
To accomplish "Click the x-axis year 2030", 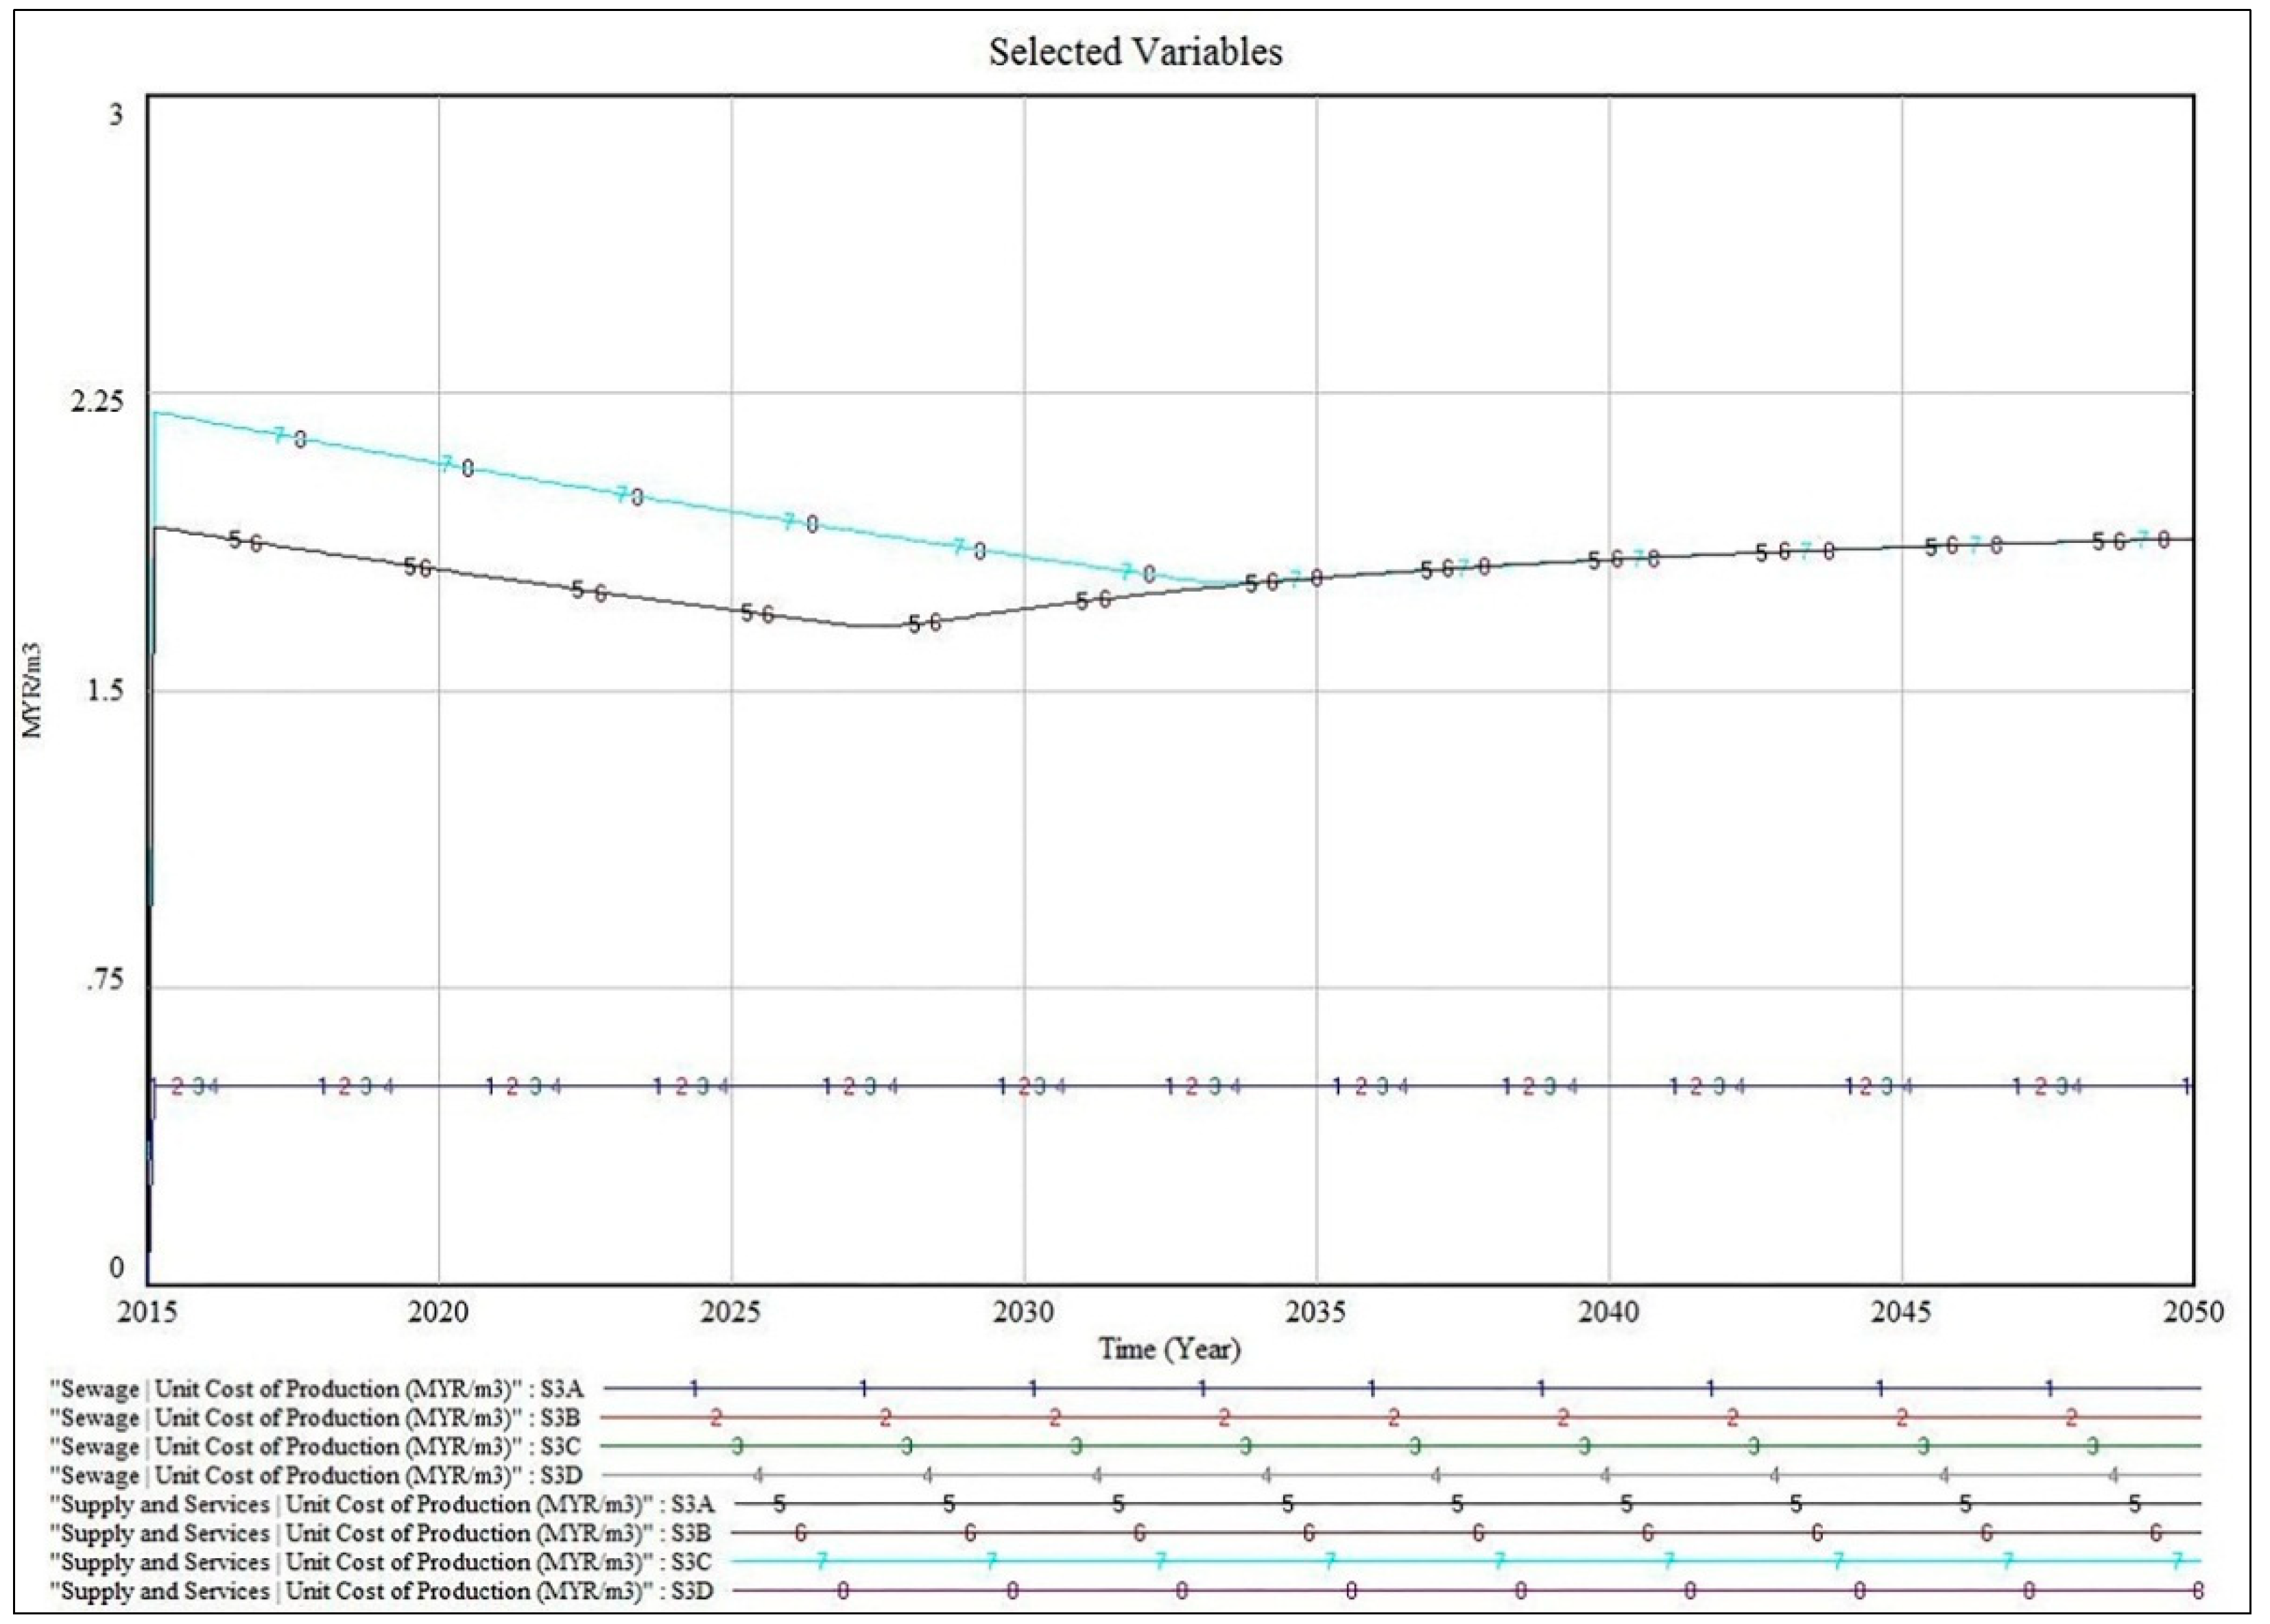I will (x=1023, y=1311).
